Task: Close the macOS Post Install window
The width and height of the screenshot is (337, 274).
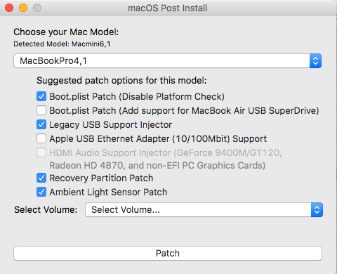Action: pos(9,8)
